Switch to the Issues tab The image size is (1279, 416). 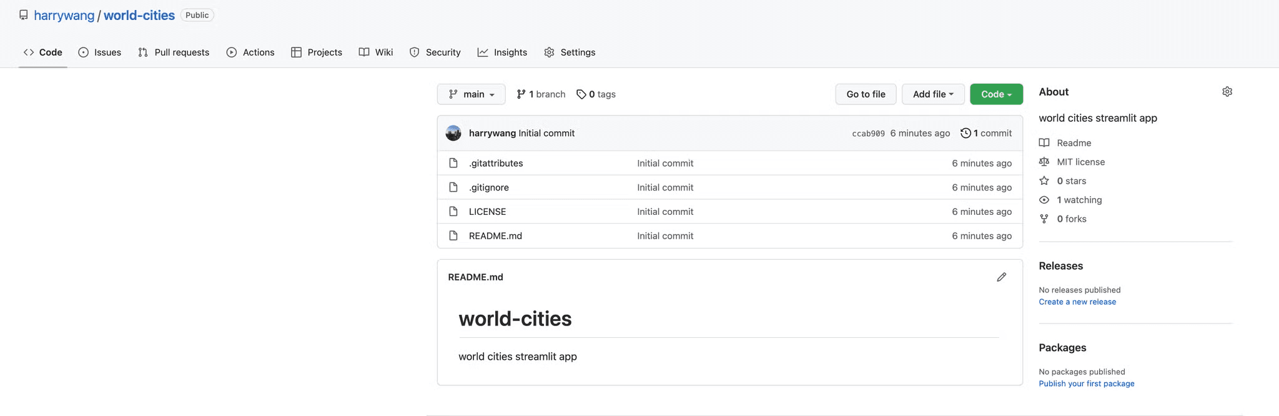point(100,52)
